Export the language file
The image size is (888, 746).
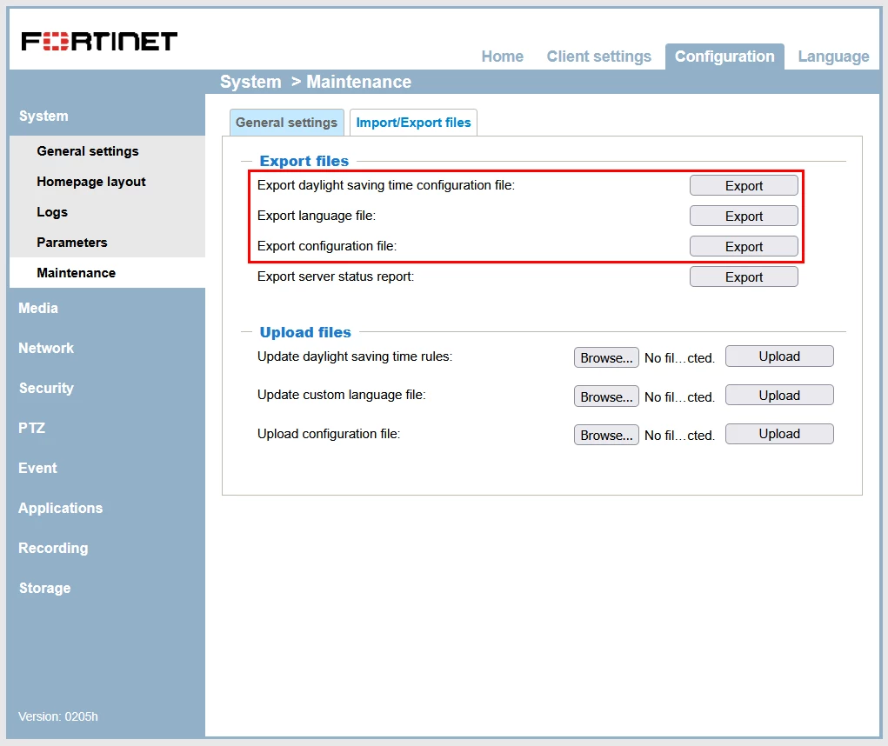point(744,216)
